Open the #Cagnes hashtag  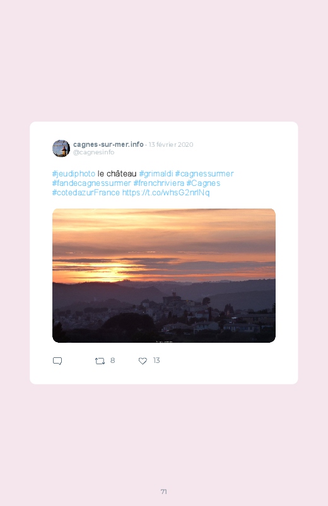click(x=203, y=183)
